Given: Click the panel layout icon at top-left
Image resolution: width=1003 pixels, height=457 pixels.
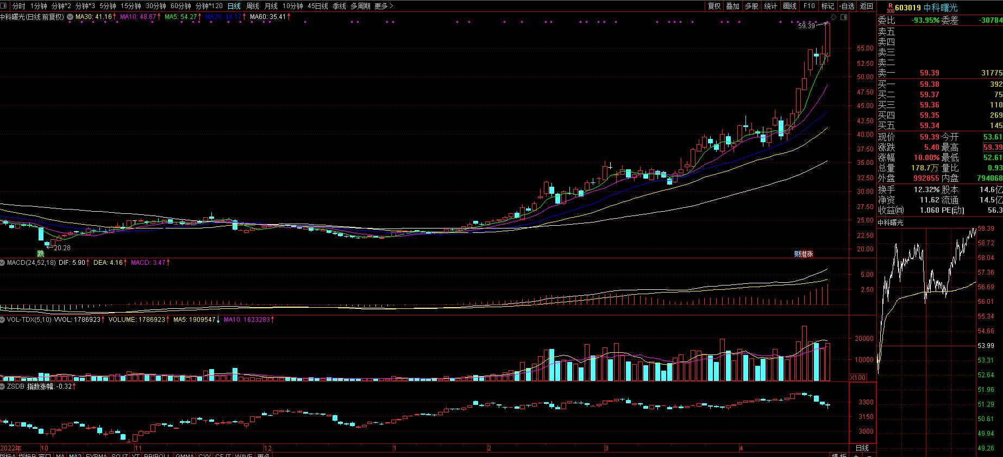Looking at the screenshot, I should (5, 6).
